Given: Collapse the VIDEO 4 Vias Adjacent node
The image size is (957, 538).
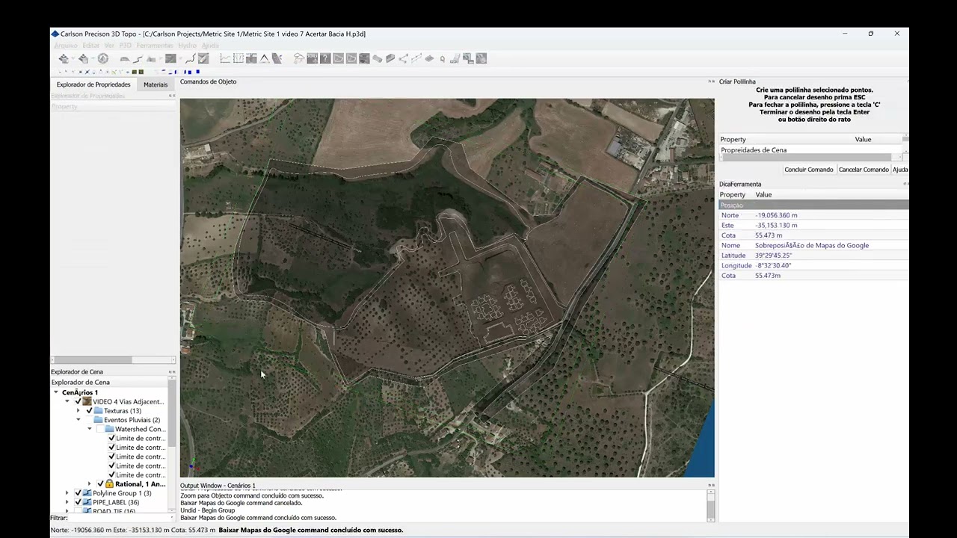Looking at the screenshot, I should pos(67,401).
